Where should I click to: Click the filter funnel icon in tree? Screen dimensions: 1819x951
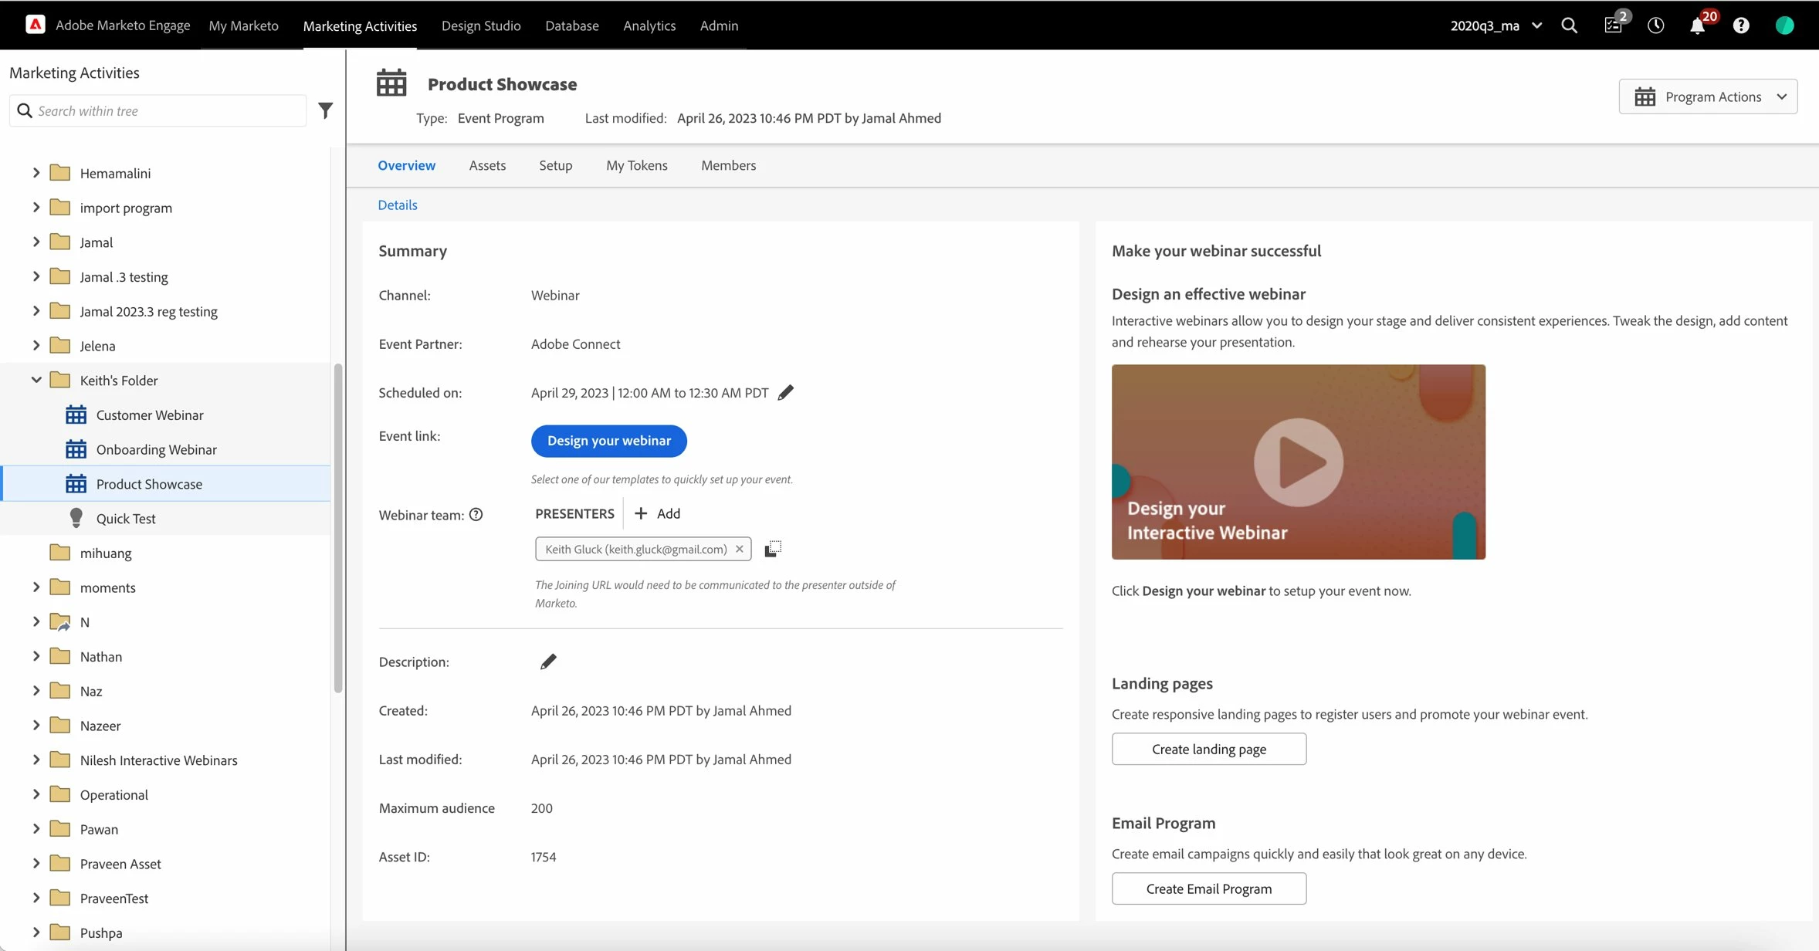tap(325, 110)
